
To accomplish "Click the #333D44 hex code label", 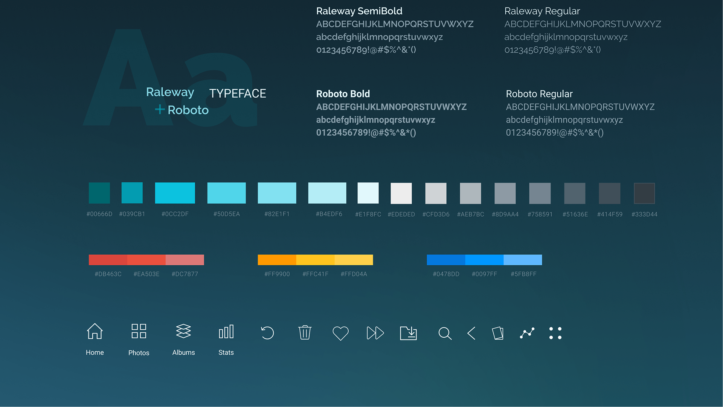I will coord(645,214).
